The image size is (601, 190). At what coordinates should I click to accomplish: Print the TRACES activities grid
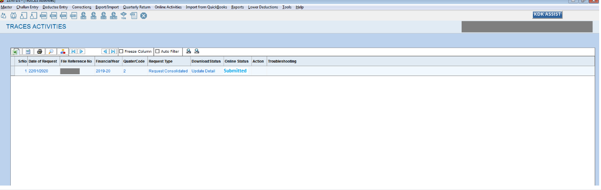[39, 51]
